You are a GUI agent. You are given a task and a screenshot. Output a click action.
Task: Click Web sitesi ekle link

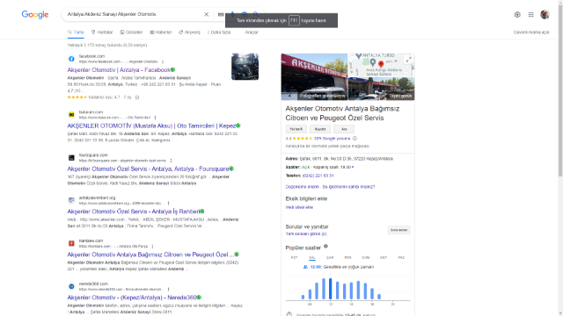(x=299, y=207)
